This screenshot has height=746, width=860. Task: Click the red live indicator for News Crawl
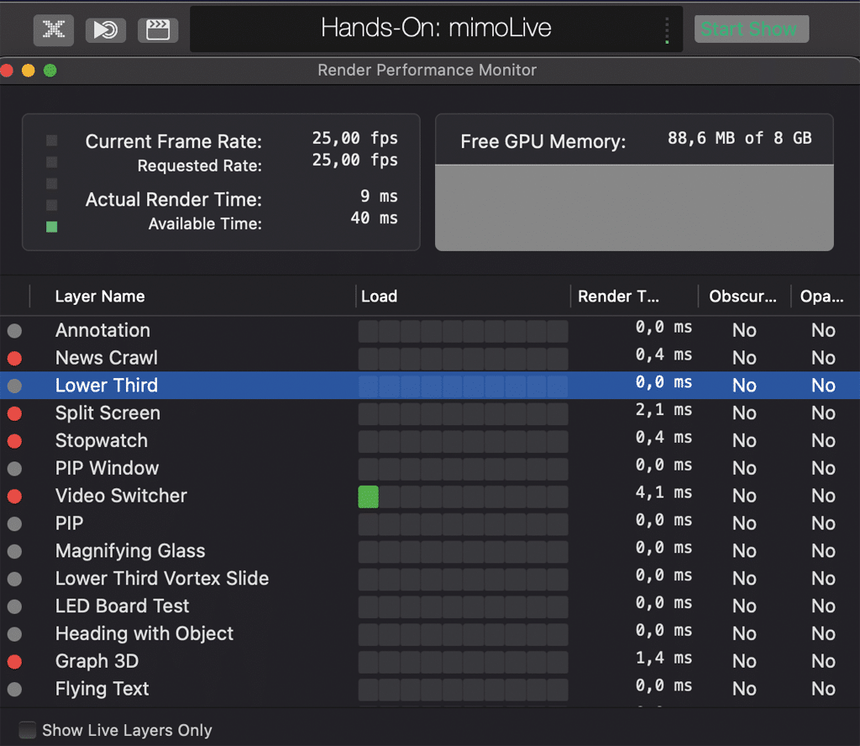14,358
